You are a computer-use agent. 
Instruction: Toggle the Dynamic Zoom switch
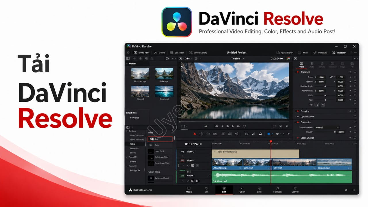[x=298, y=117]
